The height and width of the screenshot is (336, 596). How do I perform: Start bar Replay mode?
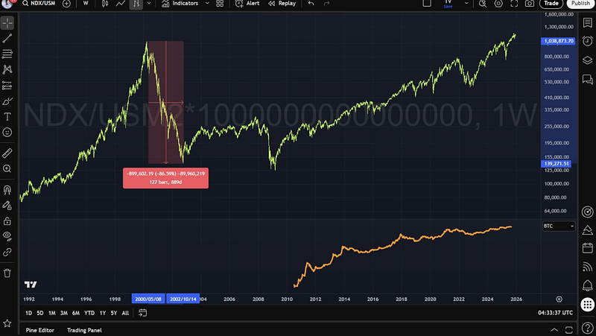point(282,4)
